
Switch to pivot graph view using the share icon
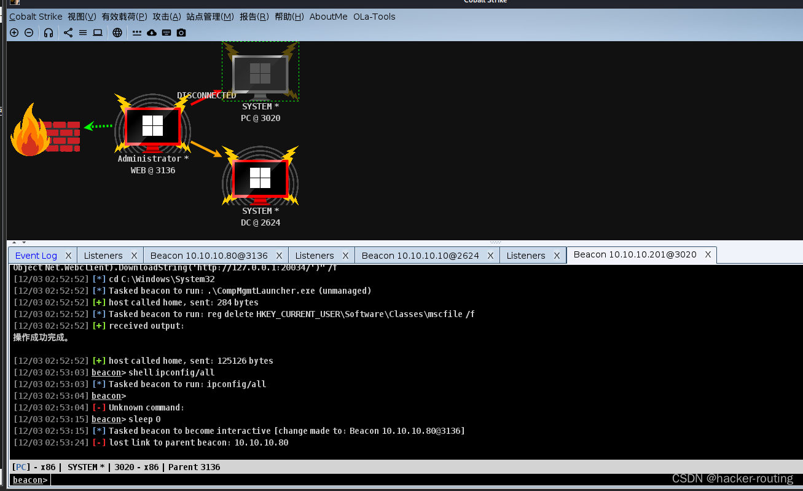point(68,33)
